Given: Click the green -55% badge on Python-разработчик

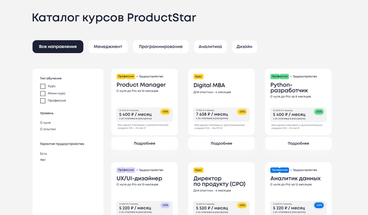Looking at the screenshot, I should coord(319,112).
